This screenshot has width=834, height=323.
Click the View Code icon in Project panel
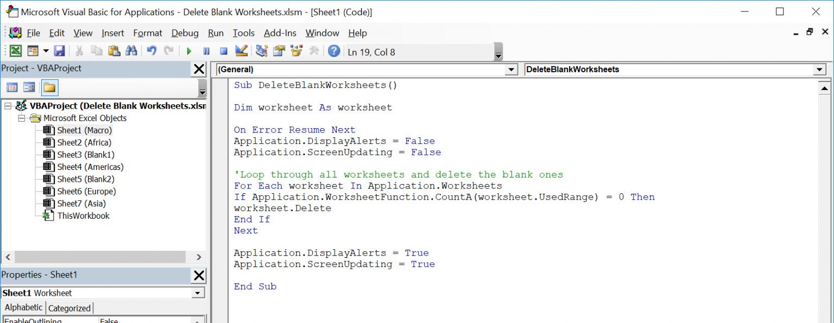click(x=12, y=87)
